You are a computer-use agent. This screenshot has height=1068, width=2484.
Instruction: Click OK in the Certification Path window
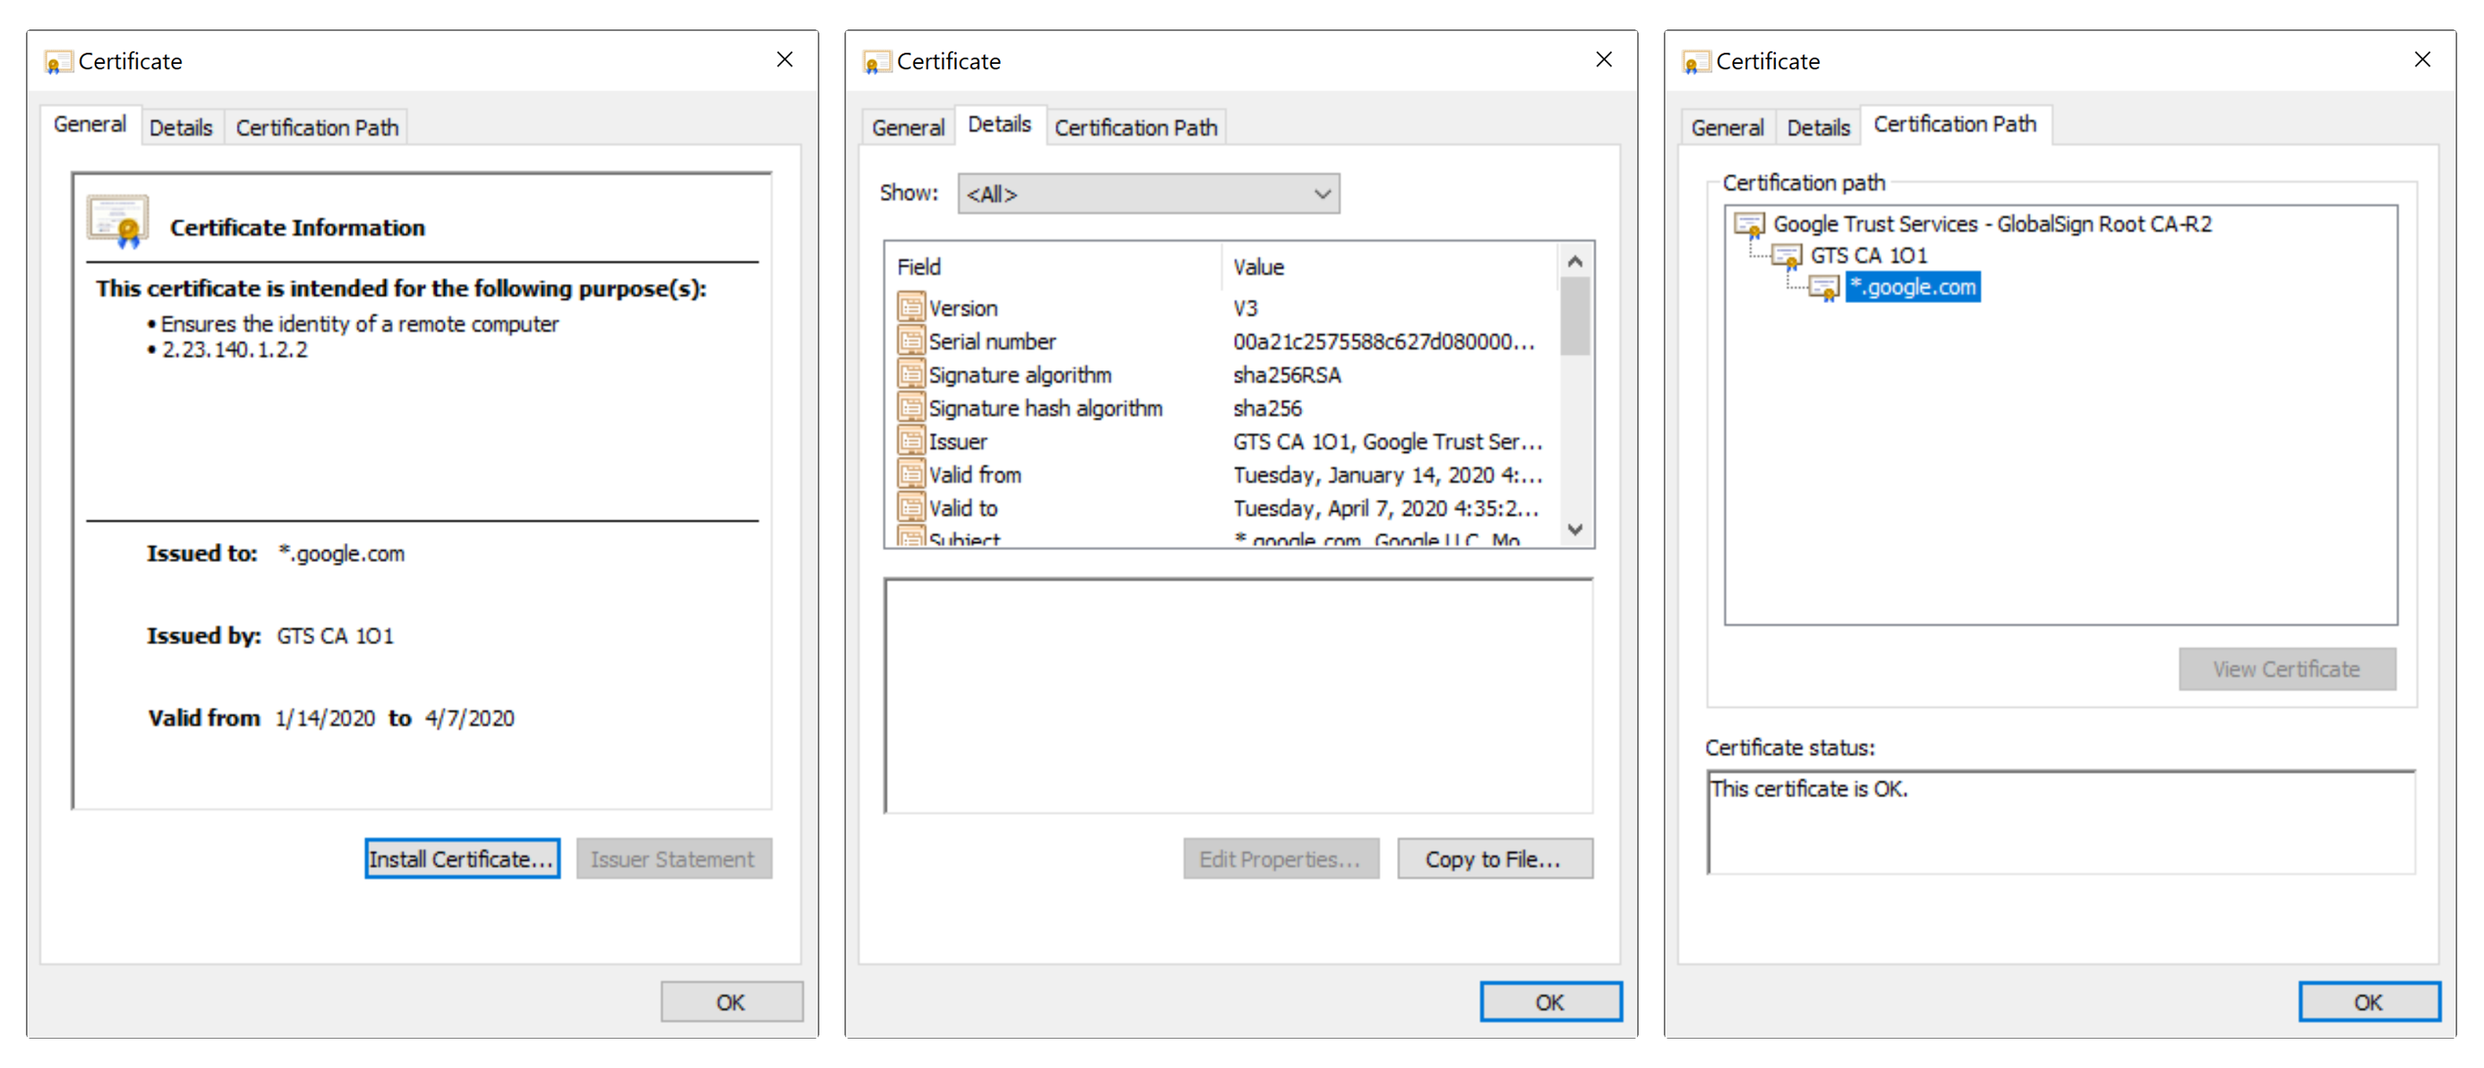coord(2369,1002)
